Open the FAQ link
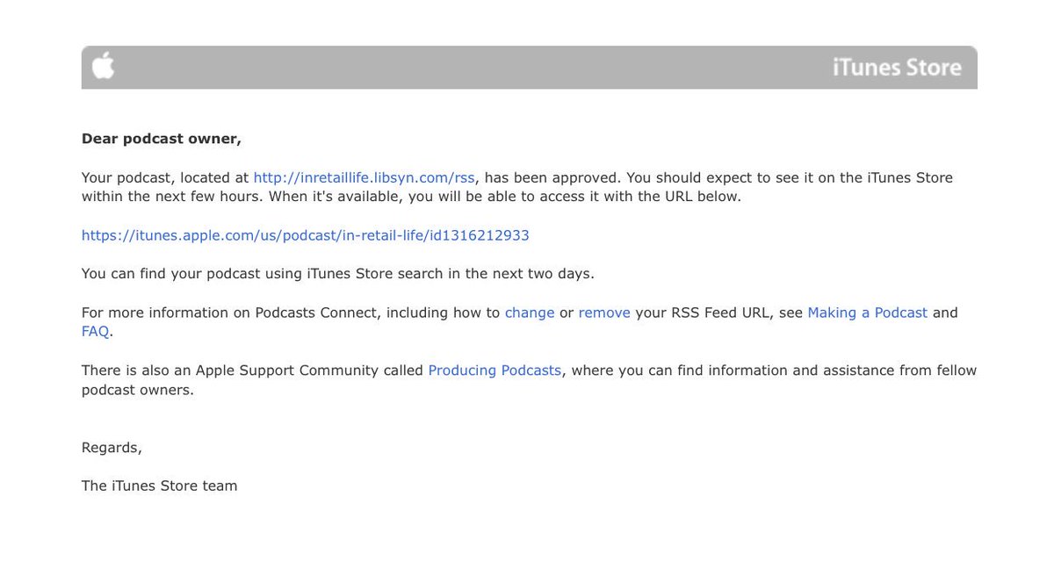 point(96,332)
